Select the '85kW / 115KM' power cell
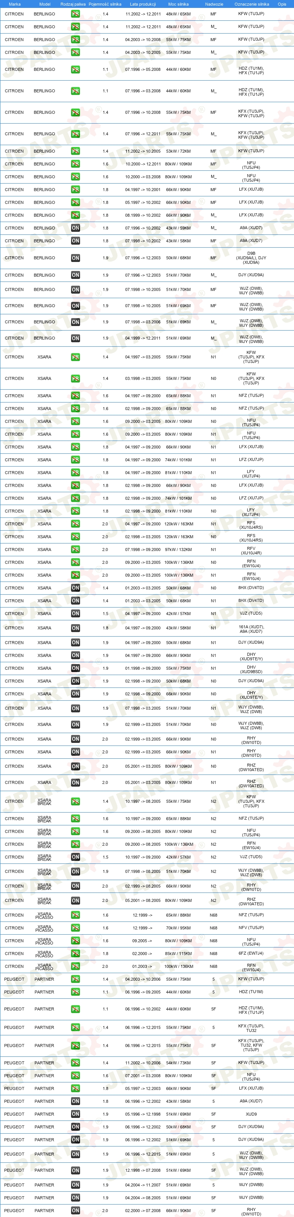The image size is (294, 1217). (179, 954)
